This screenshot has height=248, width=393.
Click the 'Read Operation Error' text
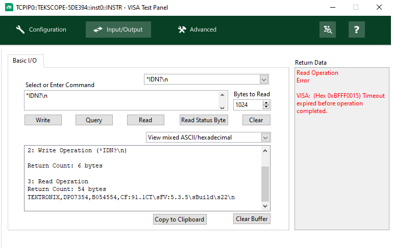coord(317,76)
